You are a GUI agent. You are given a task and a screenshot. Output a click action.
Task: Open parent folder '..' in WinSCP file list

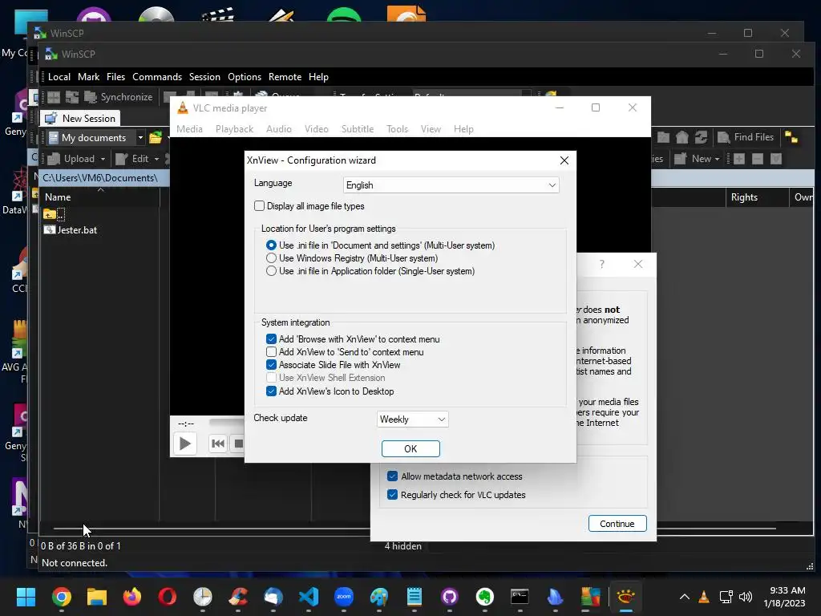54,214
